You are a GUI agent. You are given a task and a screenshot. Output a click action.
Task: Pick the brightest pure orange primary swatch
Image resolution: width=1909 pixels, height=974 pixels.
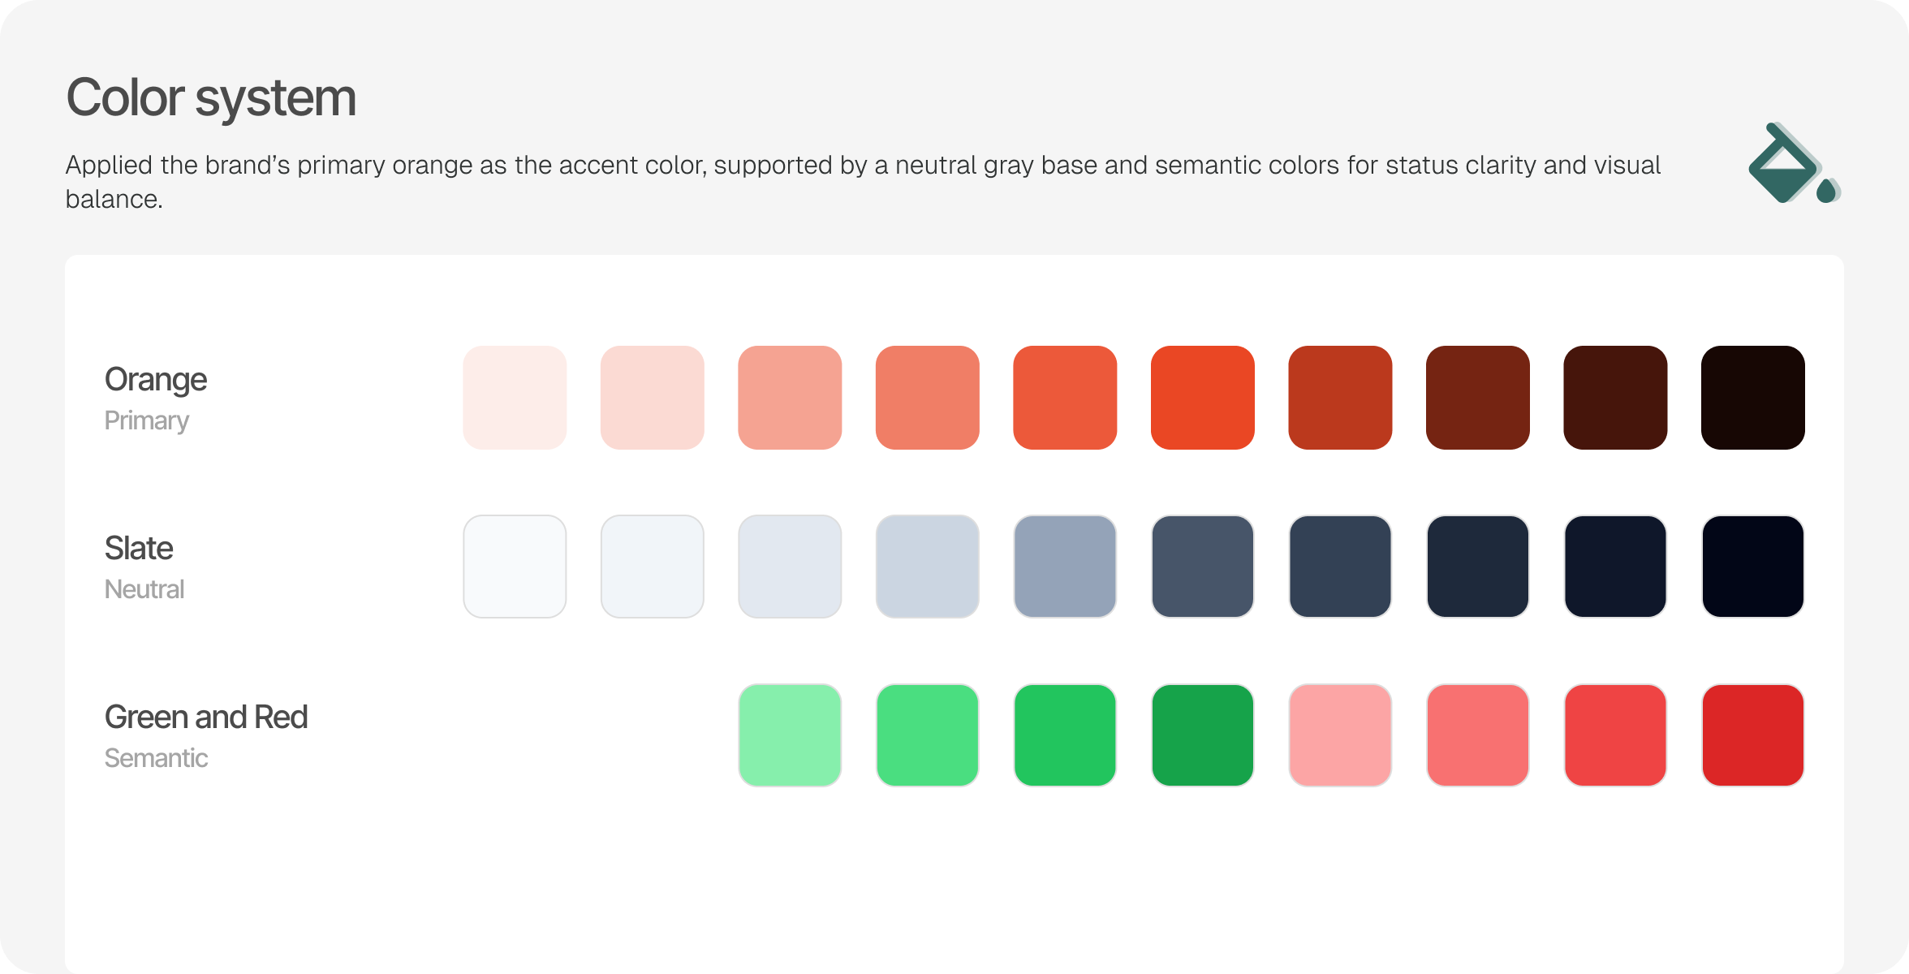[1203, 398]
